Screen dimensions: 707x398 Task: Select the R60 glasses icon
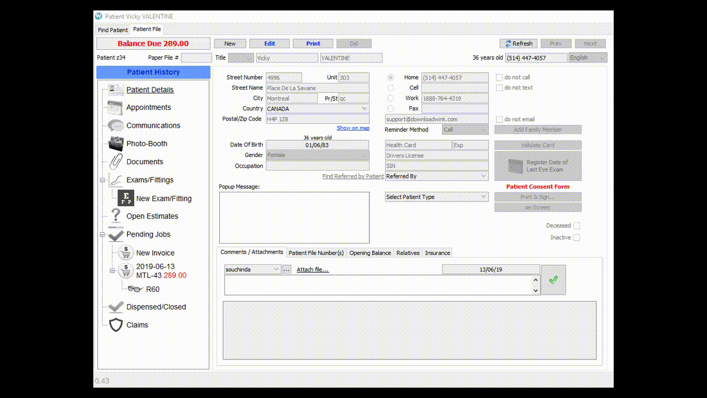click(134, 289)
